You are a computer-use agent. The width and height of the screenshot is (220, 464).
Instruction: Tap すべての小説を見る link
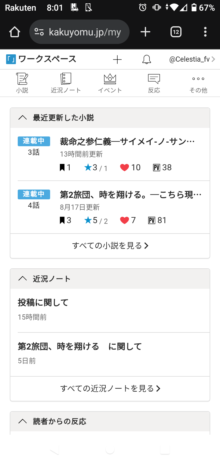[110, 246]
